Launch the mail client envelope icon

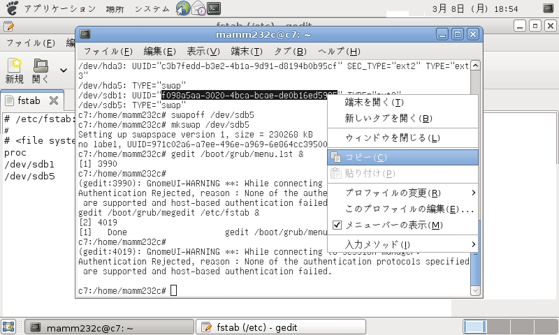pos(198,8)
